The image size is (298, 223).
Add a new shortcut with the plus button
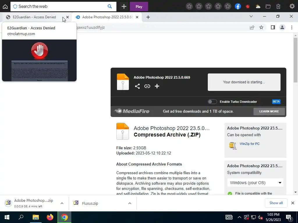pyautogui.click(x=124, y=6)
